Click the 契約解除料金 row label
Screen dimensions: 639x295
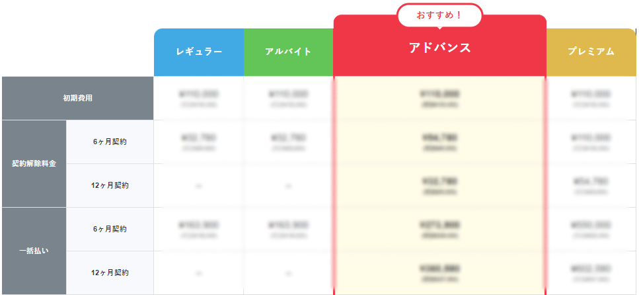tap(34, 163)
